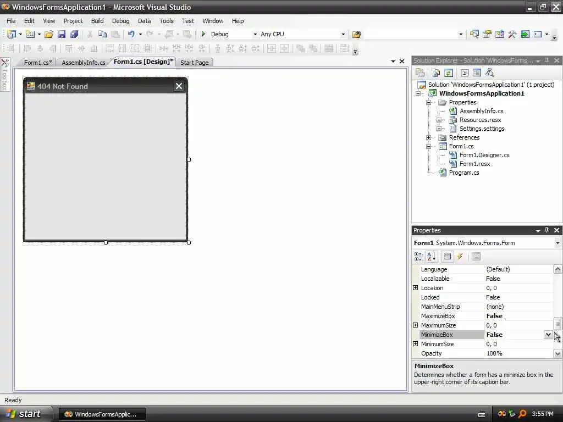
Task: Pin the Solution Explorer panel
Action: 547,60
